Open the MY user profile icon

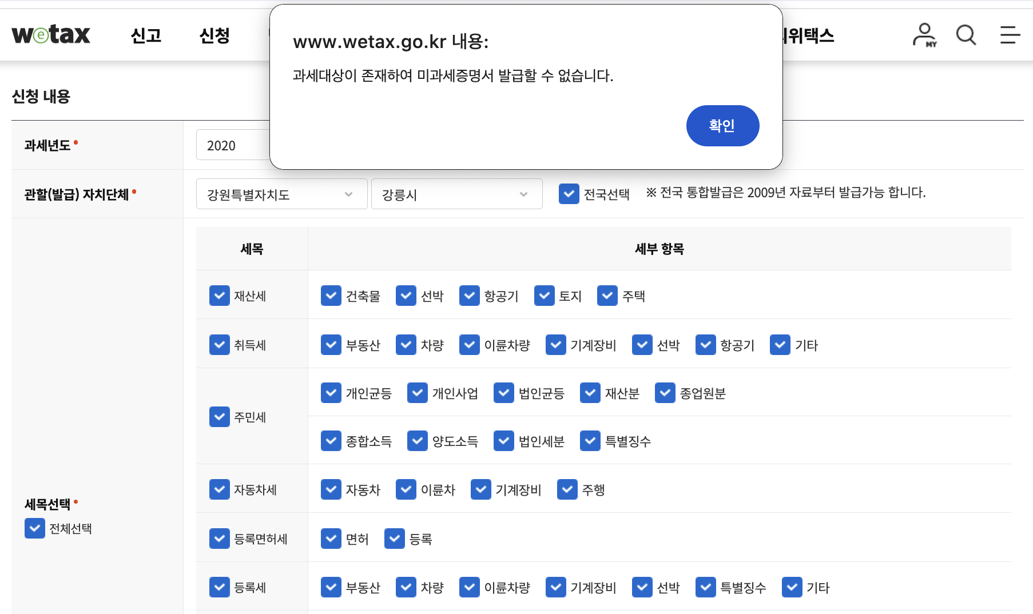point(923,35)
